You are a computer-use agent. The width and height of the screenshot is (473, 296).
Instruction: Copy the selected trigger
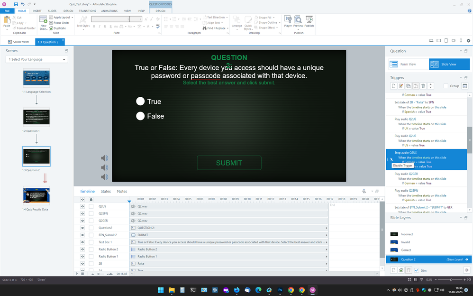point(408,86)
